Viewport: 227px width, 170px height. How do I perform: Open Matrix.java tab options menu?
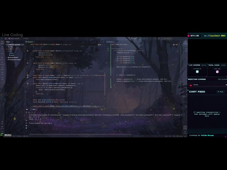click(104, 42)
